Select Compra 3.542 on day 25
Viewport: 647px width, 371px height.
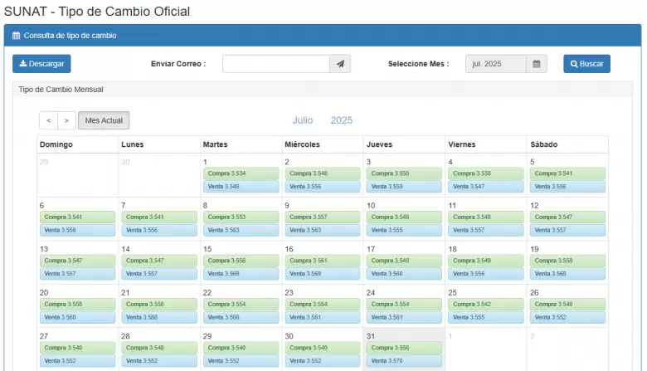[x=486, y=304]
